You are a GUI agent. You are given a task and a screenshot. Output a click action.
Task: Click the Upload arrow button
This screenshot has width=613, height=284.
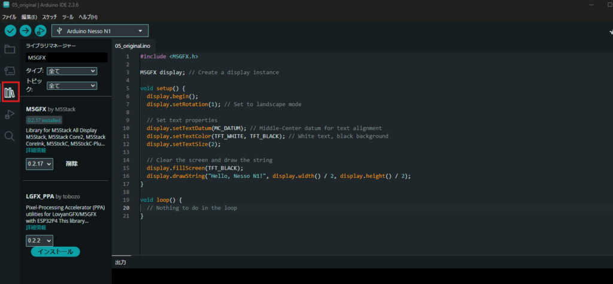[26, 31]
